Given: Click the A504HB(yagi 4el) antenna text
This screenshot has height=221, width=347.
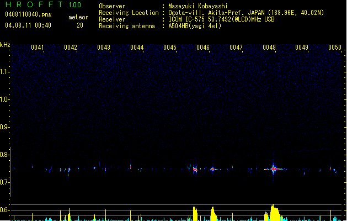Looking at the screenshot, I should coord(195,26).
